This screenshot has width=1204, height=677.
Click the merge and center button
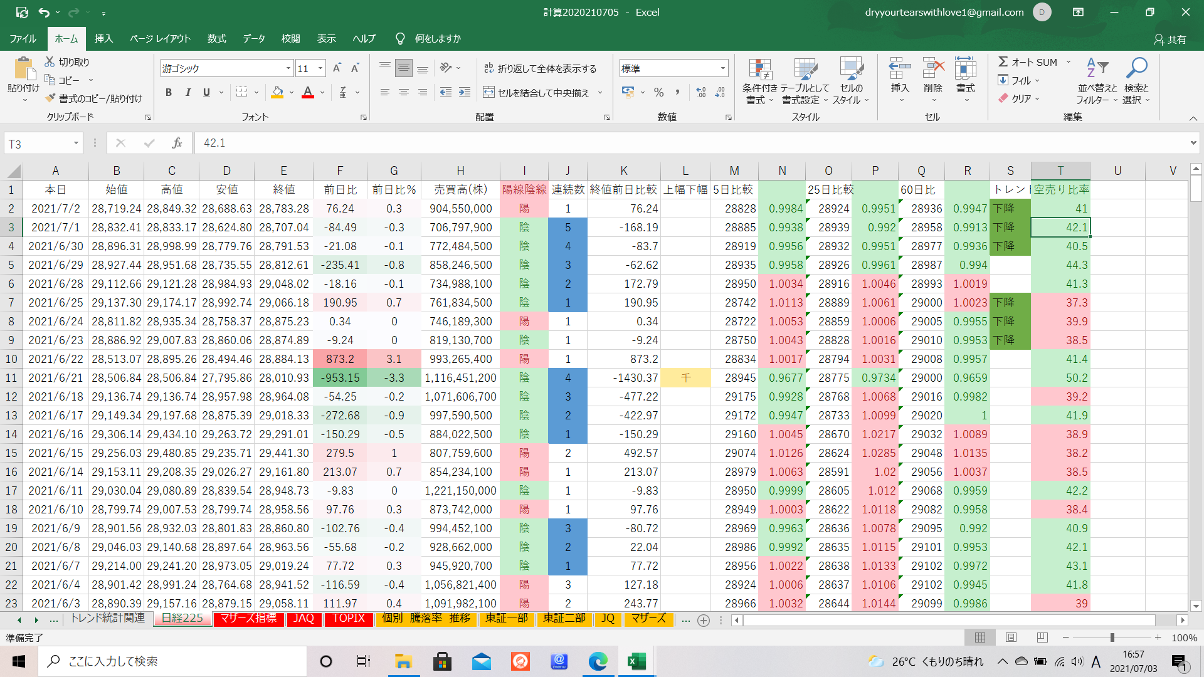[x=536, y=93]
